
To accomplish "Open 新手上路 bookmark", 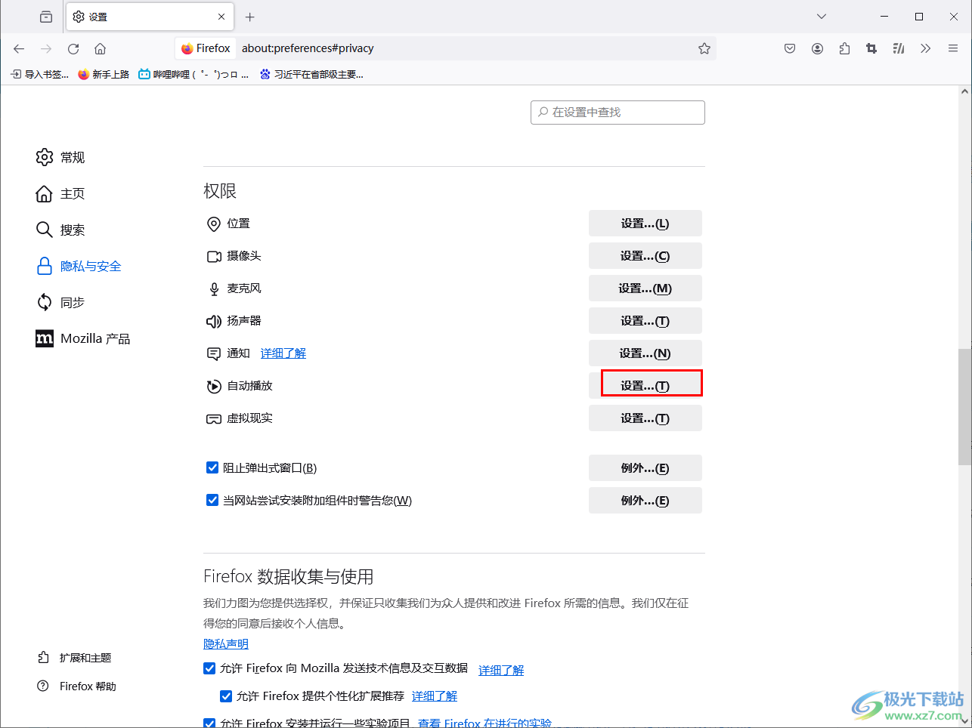I will (104, 74).
